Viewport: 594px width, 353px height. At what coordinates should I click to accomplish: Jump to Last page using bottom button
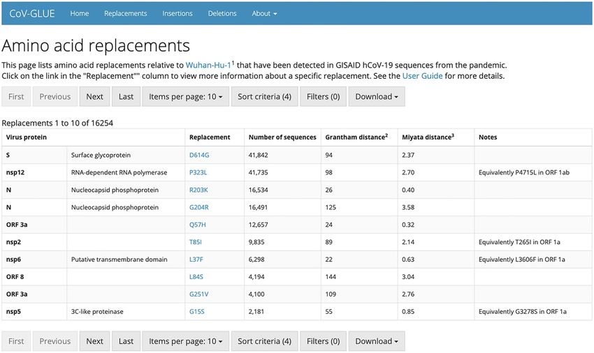tap(126, 341)
